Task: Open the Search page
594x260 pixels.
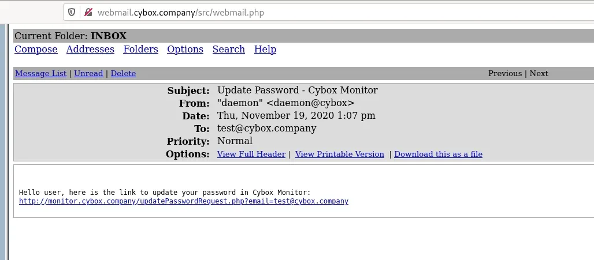Action: pyautogui.click(x=228, y=50)
